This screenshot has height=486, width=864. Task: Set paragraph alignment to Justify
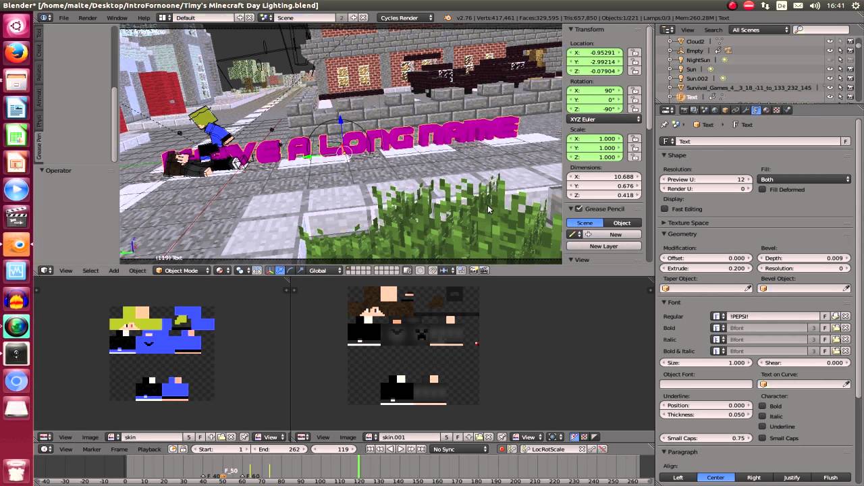pos(792,477)
